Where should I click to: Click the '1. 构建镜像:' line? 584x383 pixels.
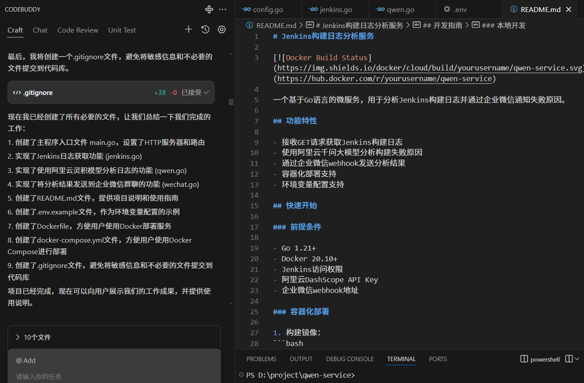coord(297,333)
